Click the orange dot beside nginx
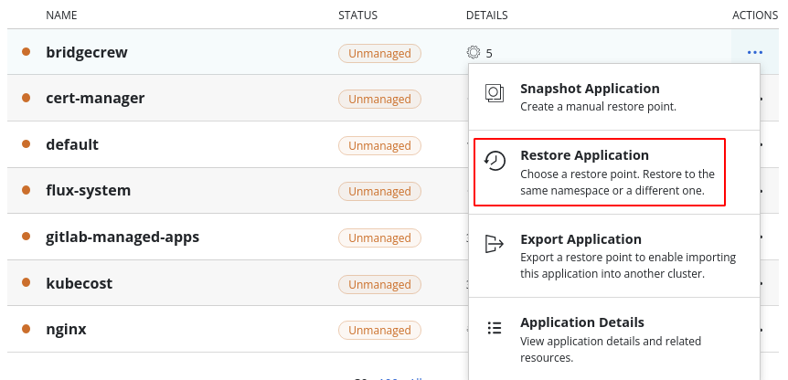 [27, 329]
